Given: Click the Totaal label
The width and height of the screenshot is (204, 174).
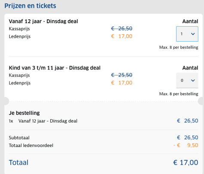Looking at the screenshot, I should (x=18, y=162).
